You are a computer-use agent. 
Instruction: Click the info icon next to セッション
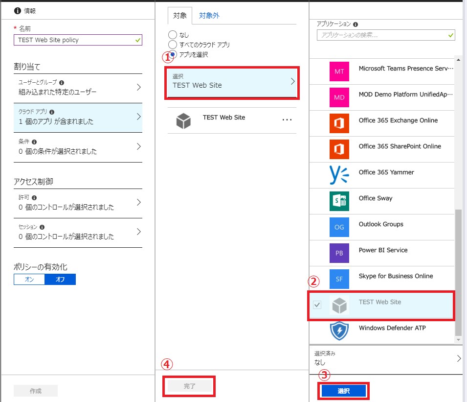42,227
